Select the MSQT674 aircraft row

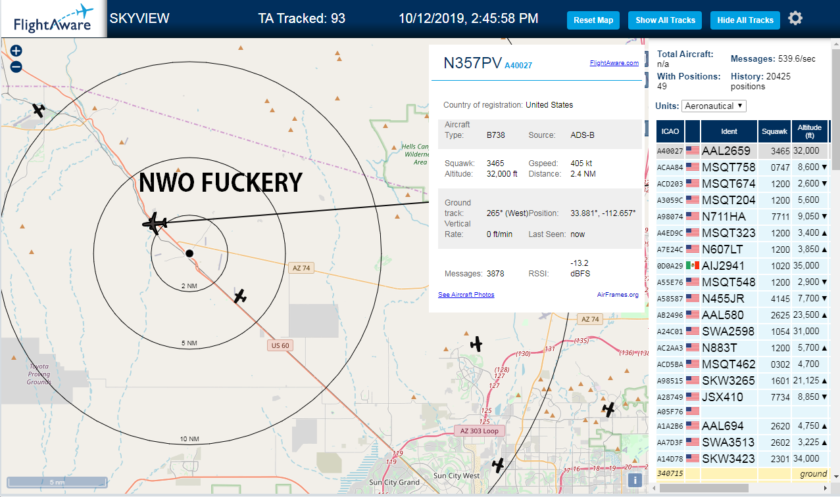(742, 184)
